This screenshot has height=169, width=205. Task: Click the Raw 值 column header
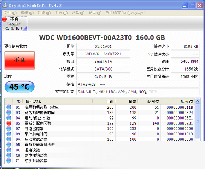(x=178, y=102)
